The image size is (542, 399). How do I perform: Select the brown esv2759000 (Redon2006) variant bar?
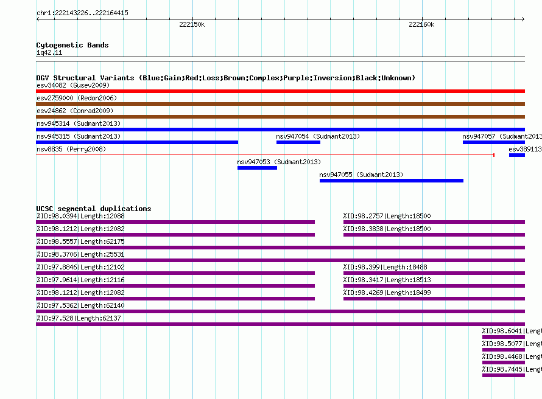[x=280, y=104]
